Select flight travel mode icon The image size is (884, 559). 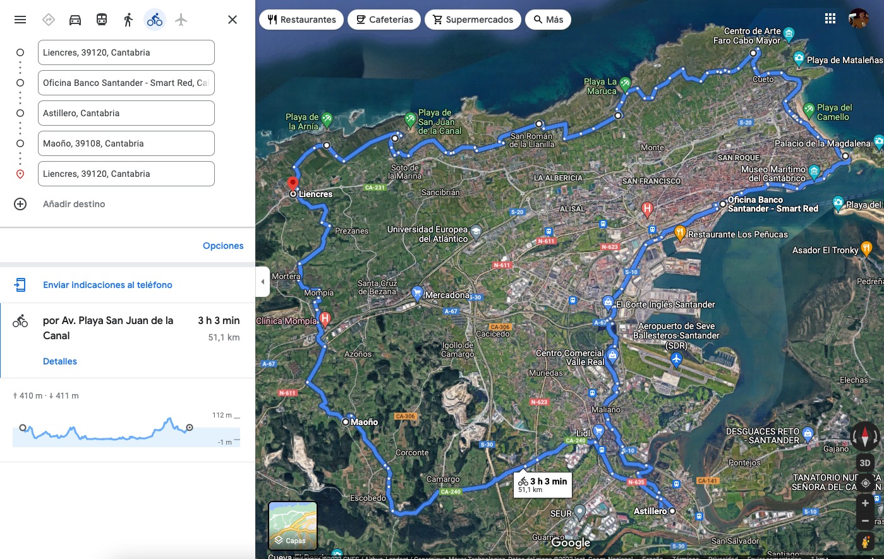click(x=181, y=20)
